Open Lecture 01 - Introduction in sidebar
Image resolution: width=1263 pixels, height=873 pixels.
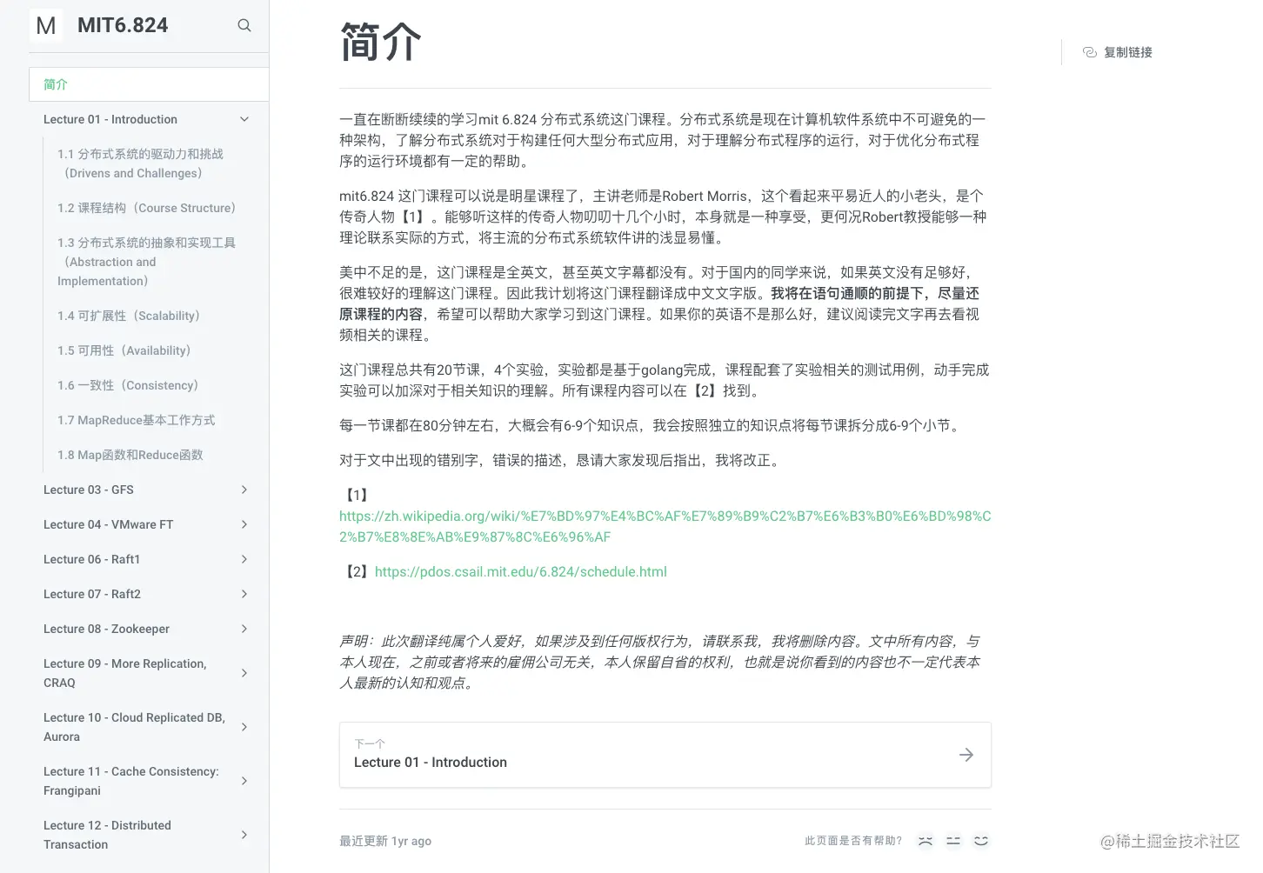pyautogui.click(x=110, y=119)
